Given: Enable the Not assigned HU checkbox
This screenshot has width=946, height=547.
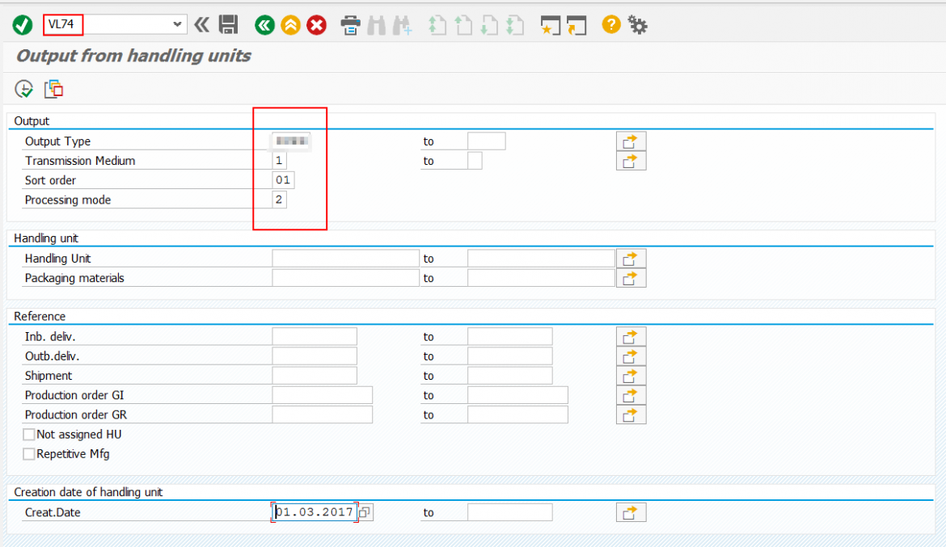Looking at the screenshot, I should (x=29, y=435).
